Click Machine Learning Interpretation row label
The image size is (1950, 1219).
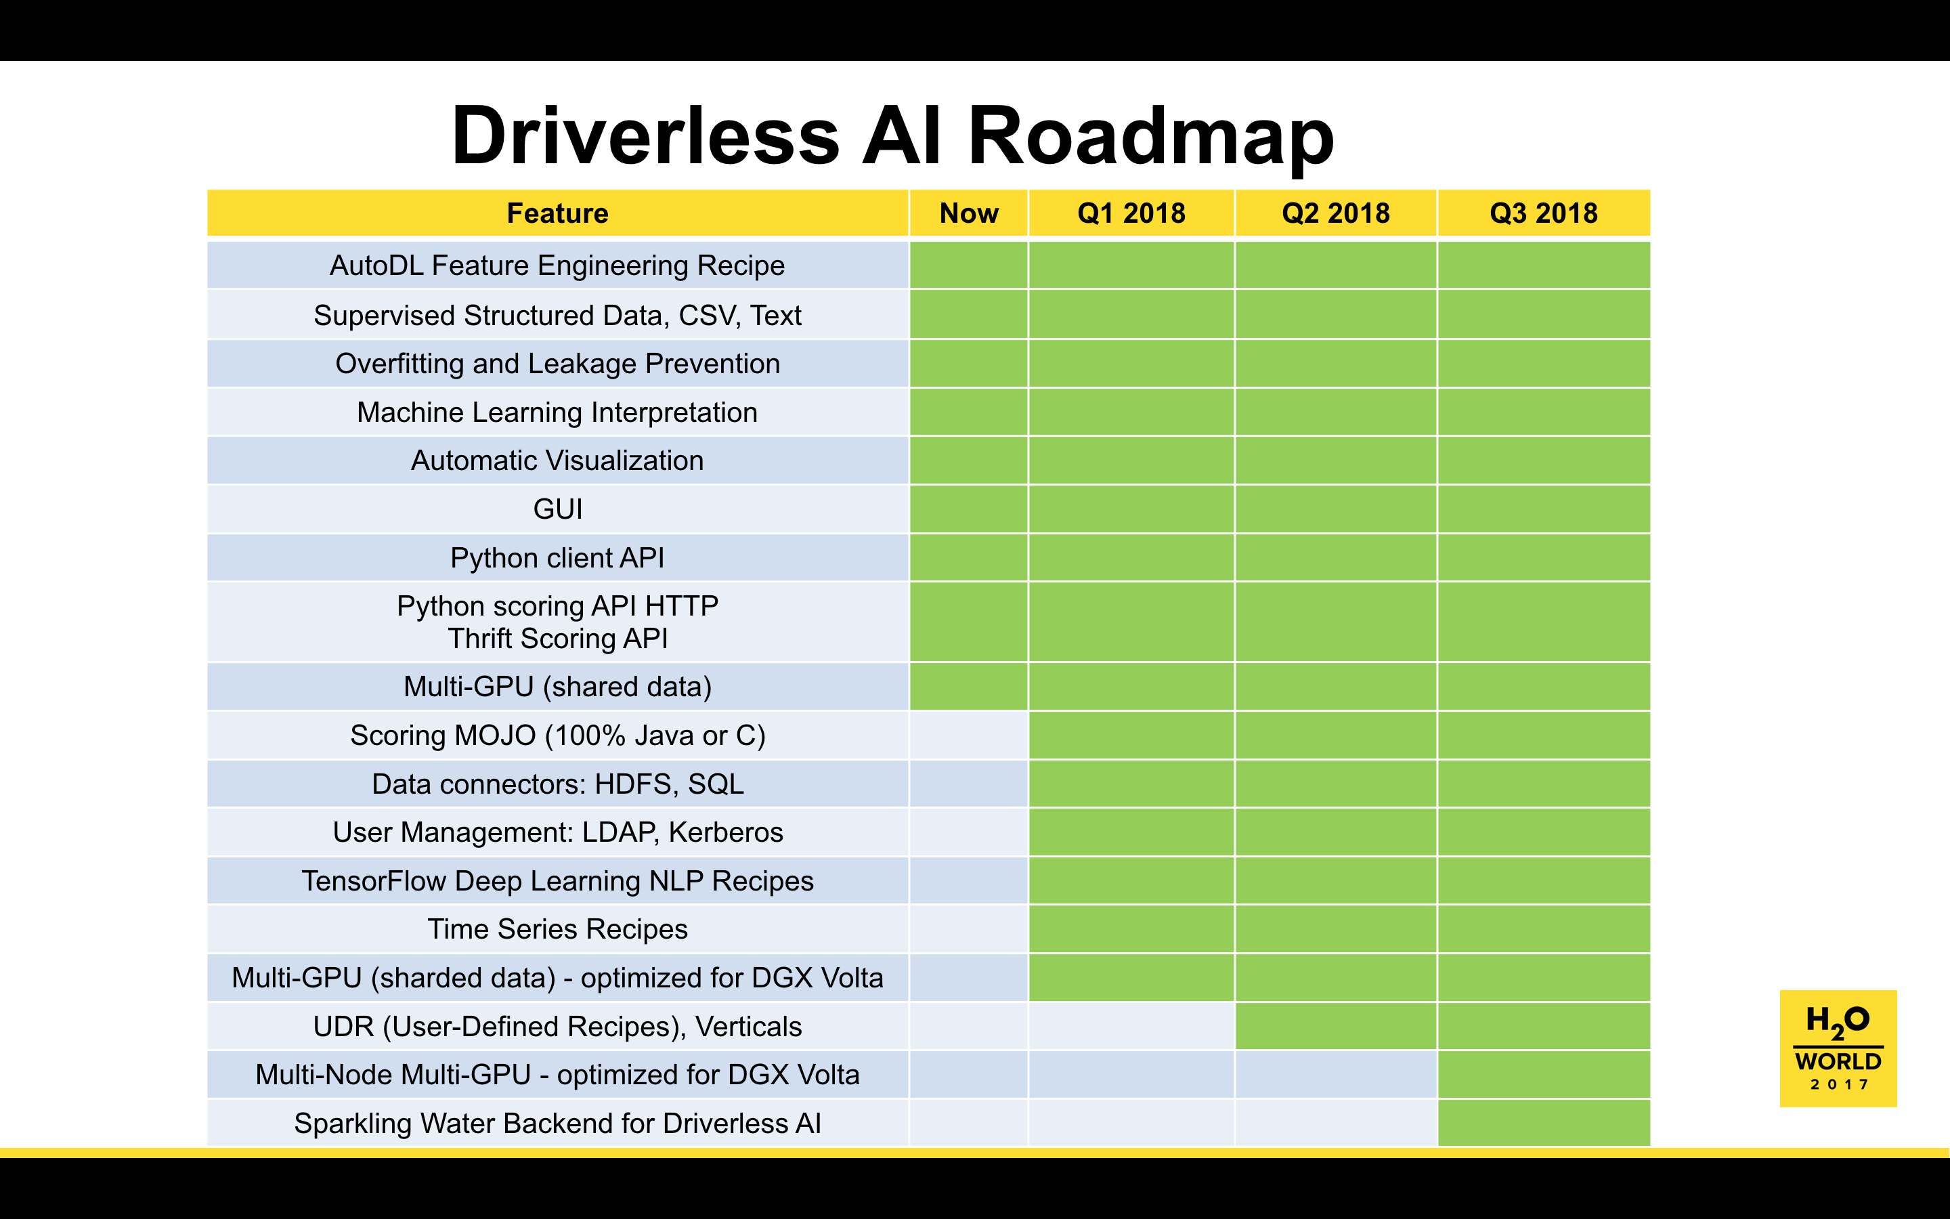(x=557, y=412)
